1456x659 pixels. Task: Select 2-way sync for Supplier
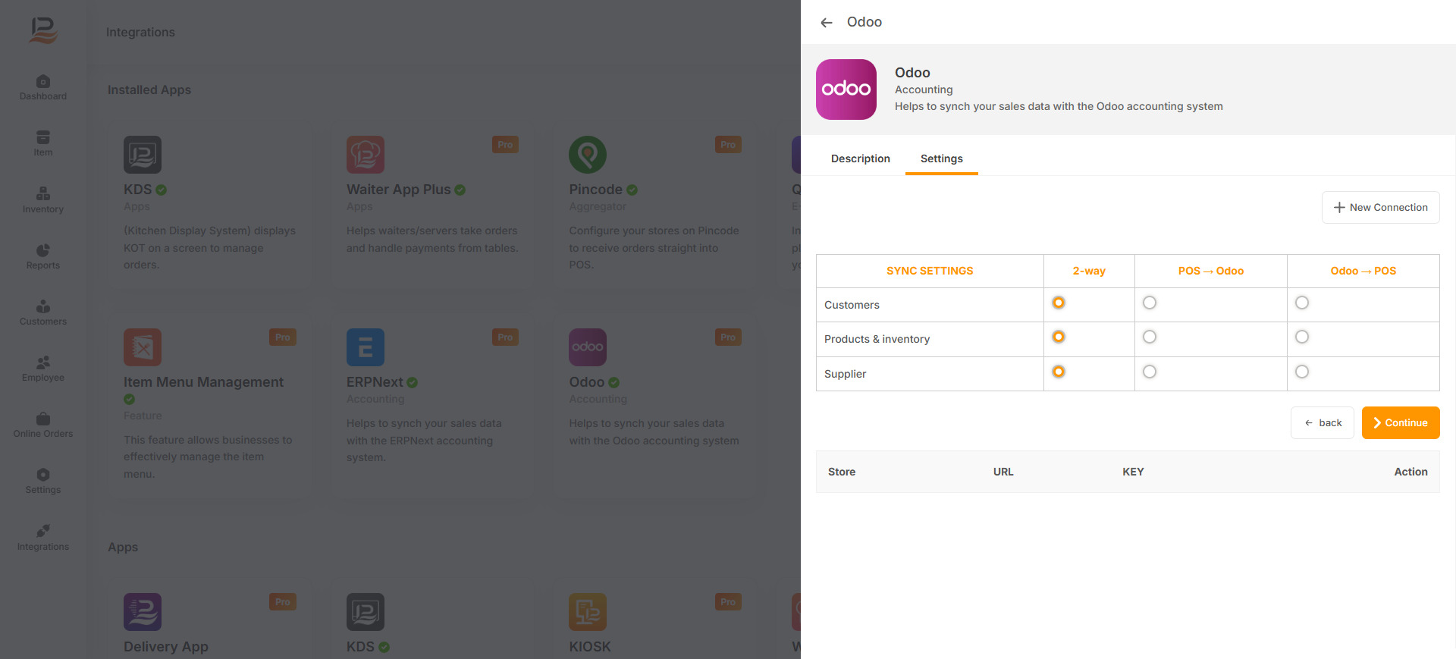[1059, 372]
